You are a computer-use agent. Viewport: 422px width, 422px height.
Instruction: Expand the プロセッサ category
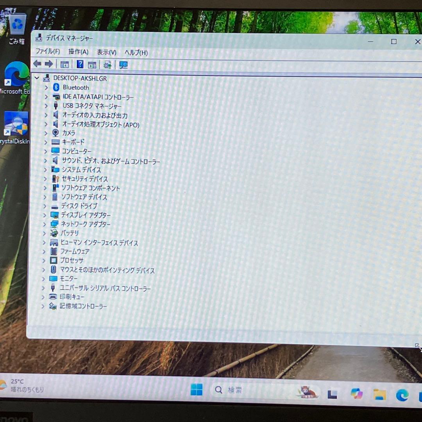[x=45, y=260]
